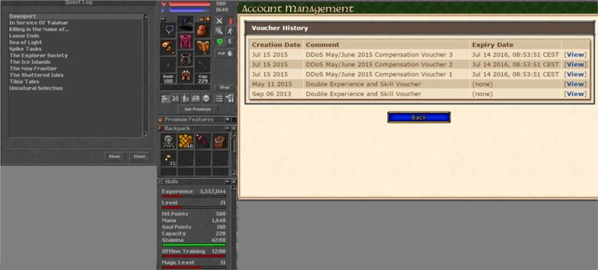Open the quest log list icon
This screenshot has height=270, width=598.
(x=219, y=98)
